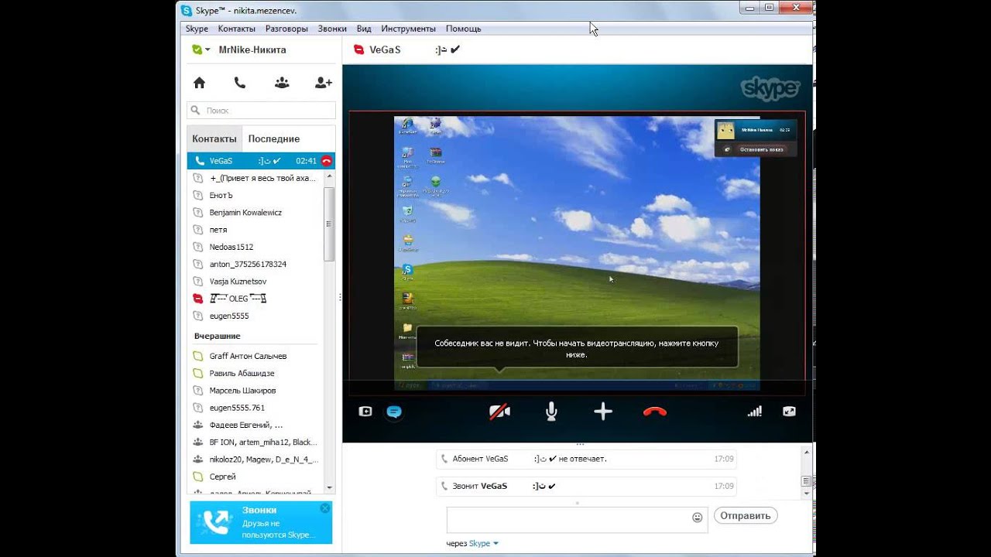Open the emoticon picker
Viewport: 991px width, 557px height.
(697, 517)
